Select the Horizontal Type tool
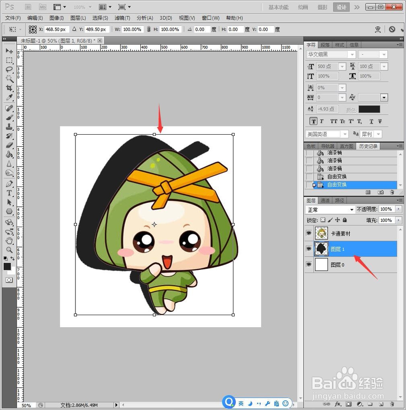 coord(9,193)
